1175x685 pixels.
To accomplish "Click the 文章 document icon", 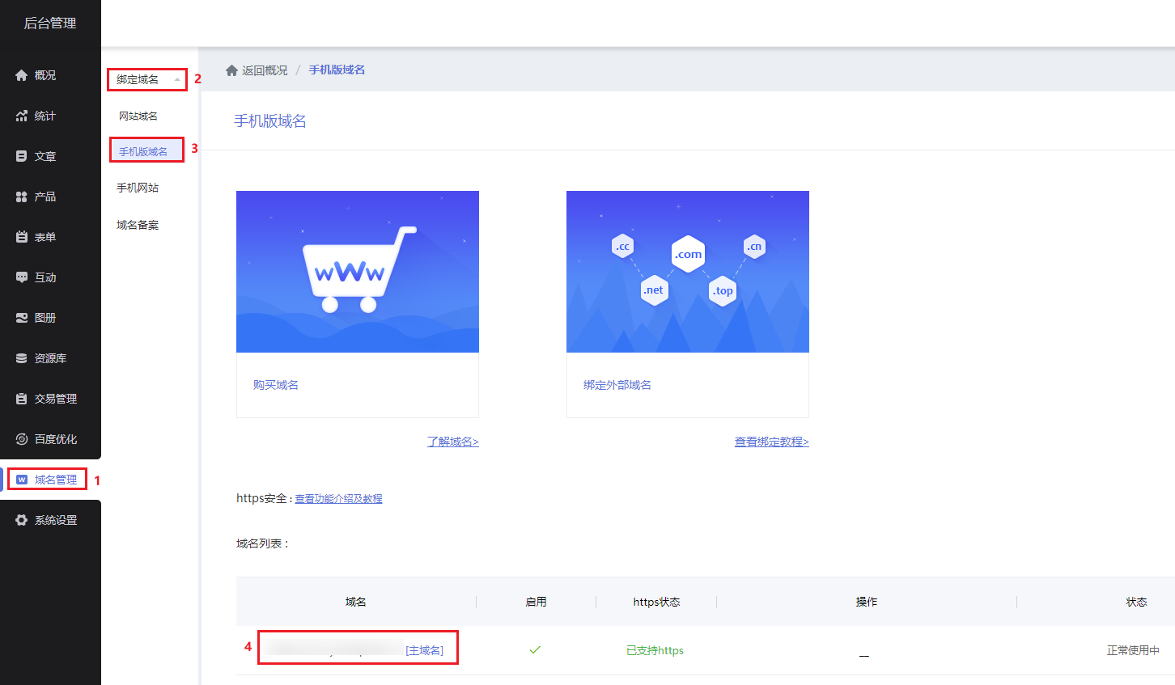I will pyautogui.click(x=22, y=156).
